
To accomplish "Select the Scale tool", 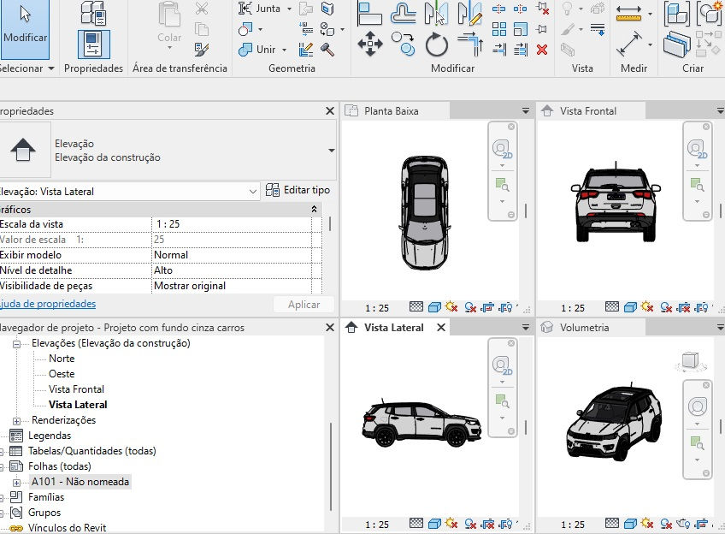I will [520, 29].
